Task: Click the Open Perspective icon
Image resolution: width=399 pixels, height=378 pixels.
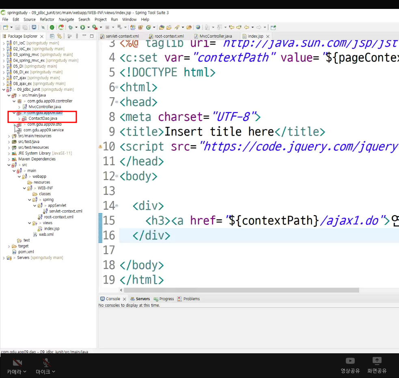Action: 273,28
